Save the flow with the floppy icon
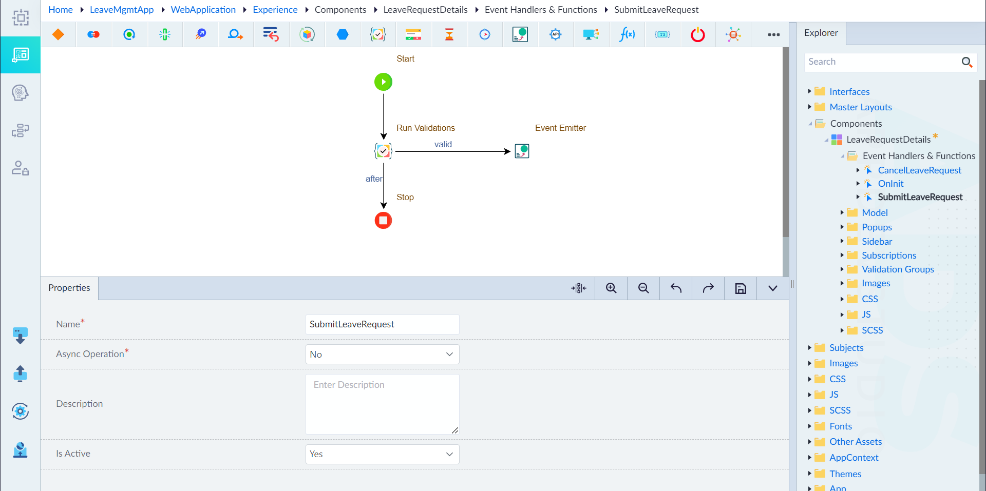 [x=741, y=288]
